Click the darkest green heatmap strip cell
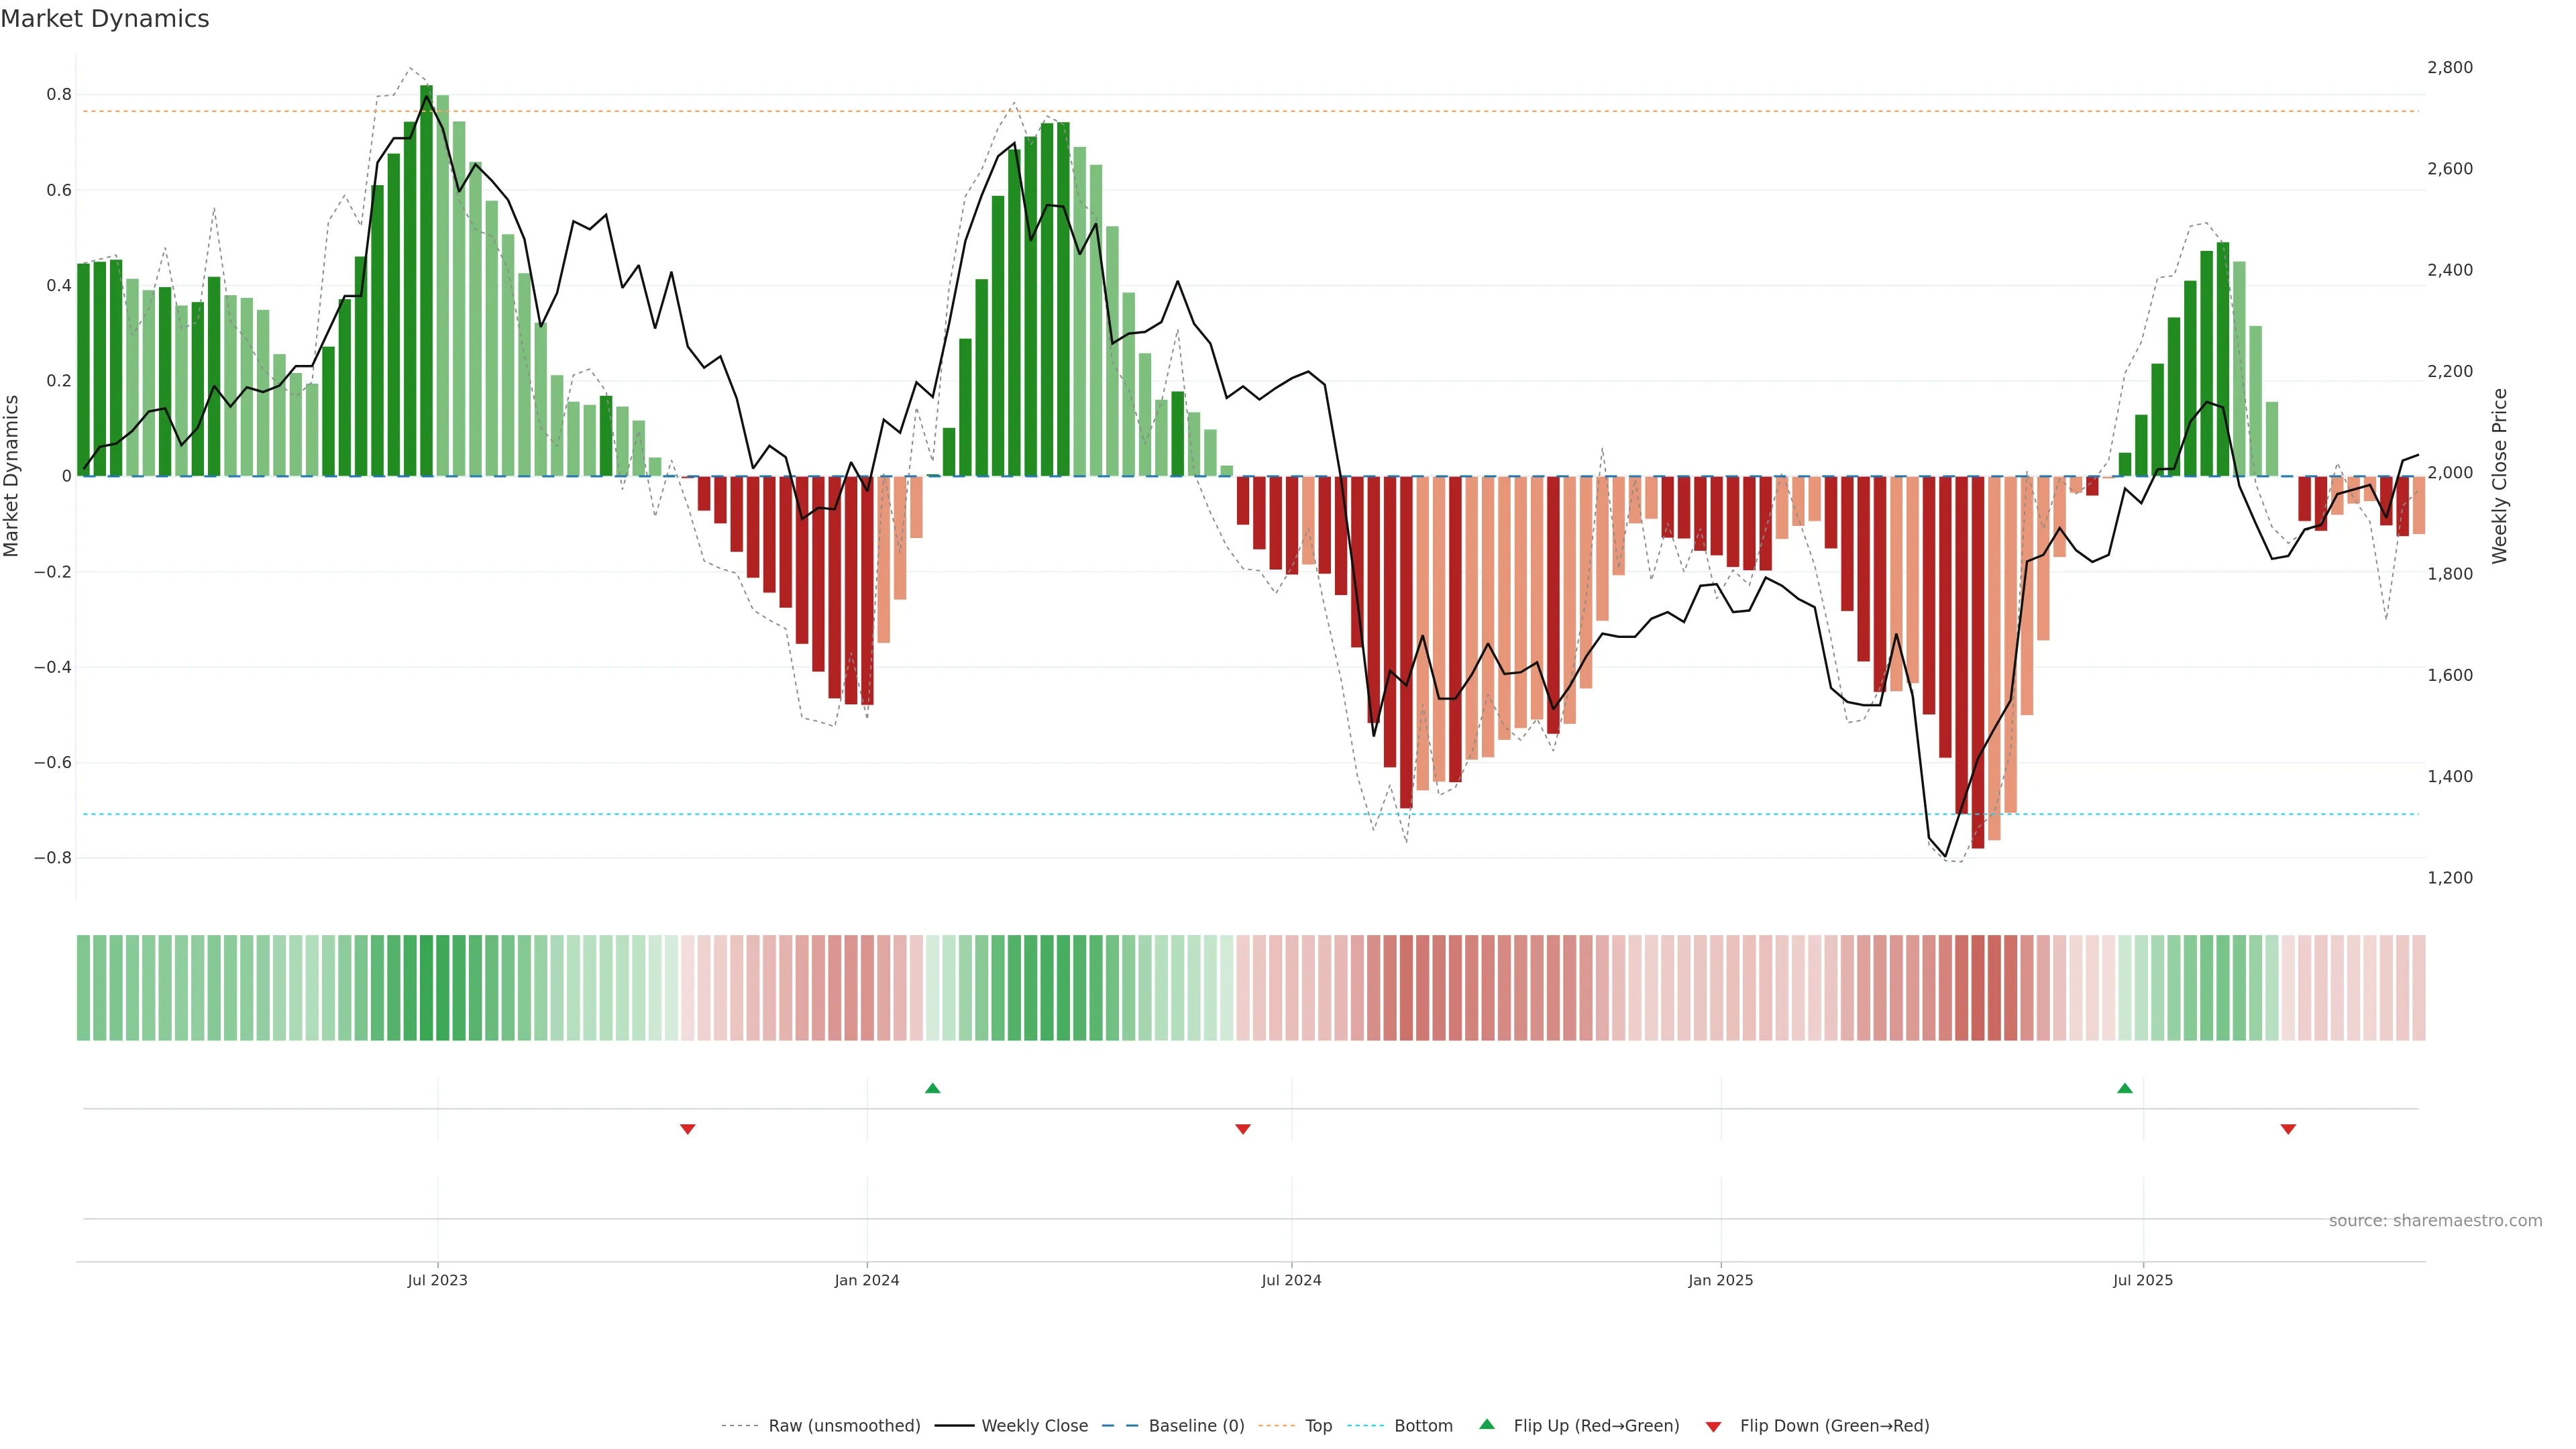Viewport: 2576px width, 1449px height. [426, 988]
